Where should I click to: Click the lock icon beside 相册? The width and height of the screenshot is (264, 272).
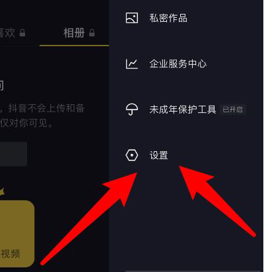tap(92, 33)
